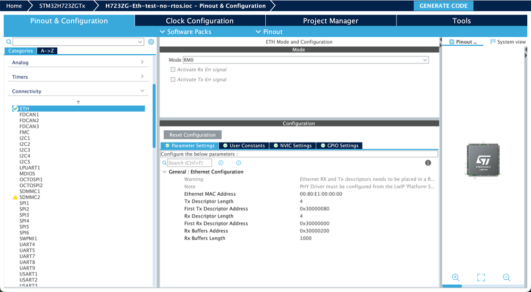This screenshot has height=292, width=531.
Task: Open the User Constants tab
Action: [x=244, y=146]
